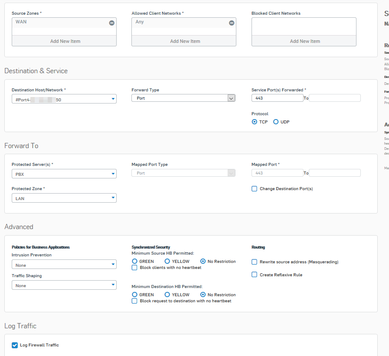The image size is (389, 356).
Task: Add New Item under Source Zones
Action: point(64,41)
